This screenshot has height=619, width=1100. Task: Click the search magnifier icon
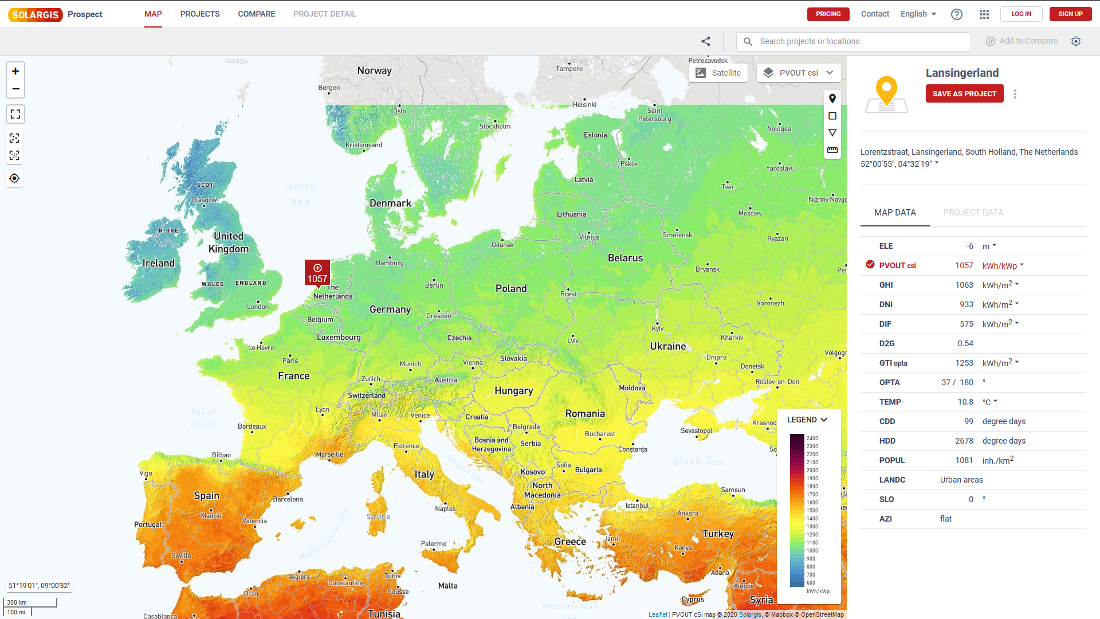tap(748, 41)
